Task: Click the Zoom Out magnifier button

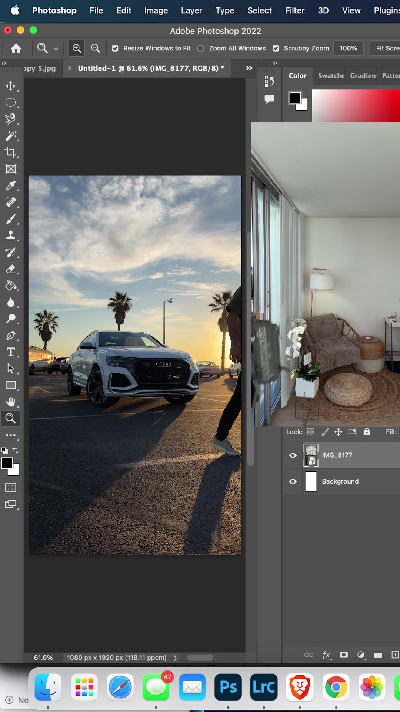Action: tap(96, 48)
